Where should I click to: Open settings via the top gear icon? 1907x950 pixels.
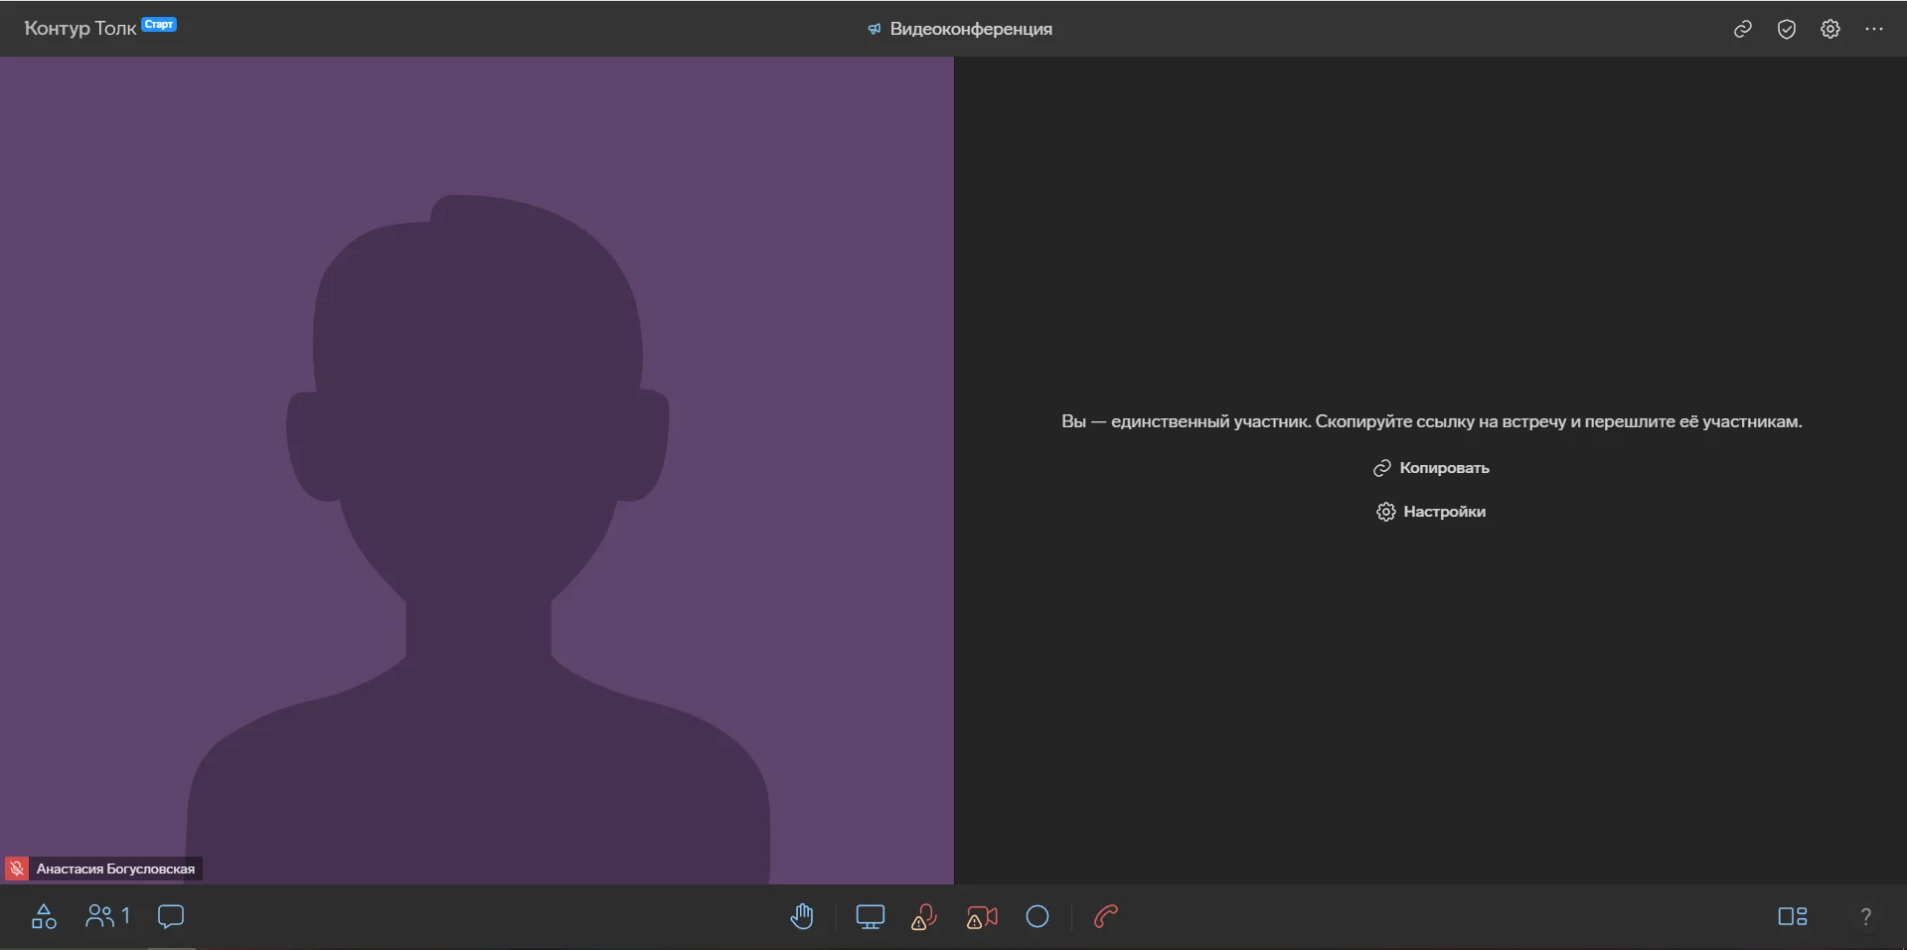coord(1829,29)
